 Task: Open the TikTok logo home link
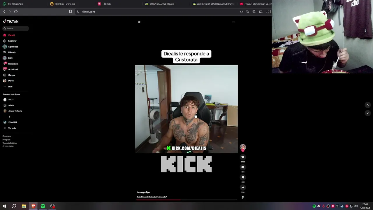click(11, 21)
